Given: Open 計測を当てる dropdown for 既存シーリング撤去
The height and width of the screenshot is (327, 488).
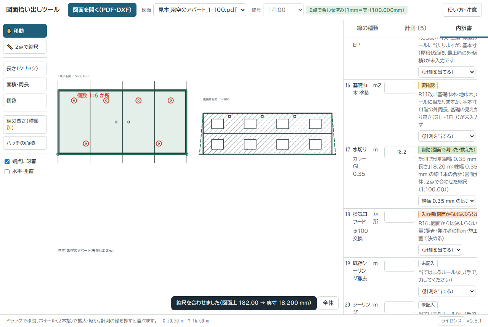Looking at the screenshot, I should (447, 291).
